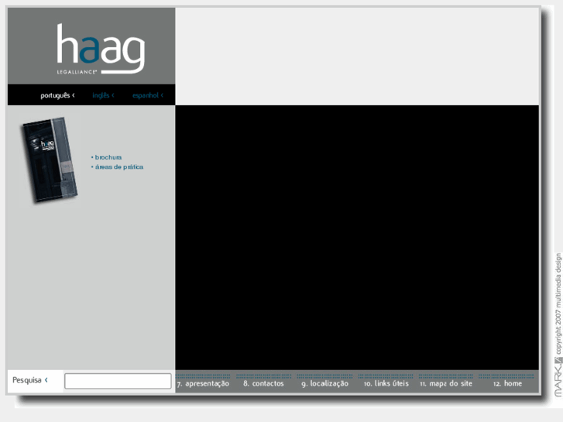This screenshot has height=422, width=563.
Task: Navigate to 11. mapa do site
Action: pos(445,383)
